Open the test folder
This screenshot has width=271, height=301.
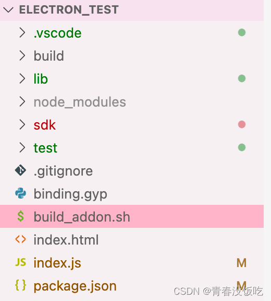coord(45,148)
